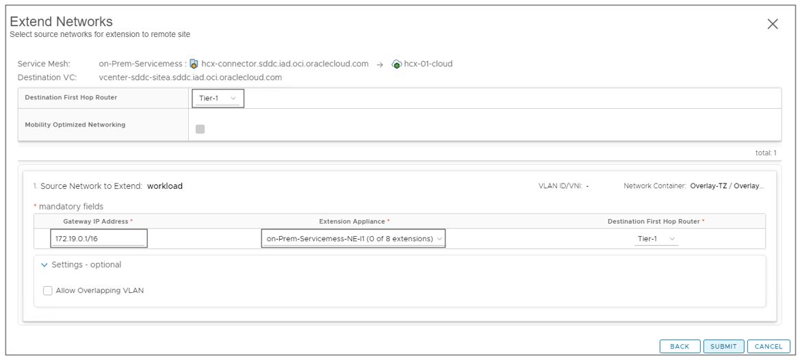The image size is (800, 360).
Task: Click the hcx-connector site icon
Action: pos(194,64)
